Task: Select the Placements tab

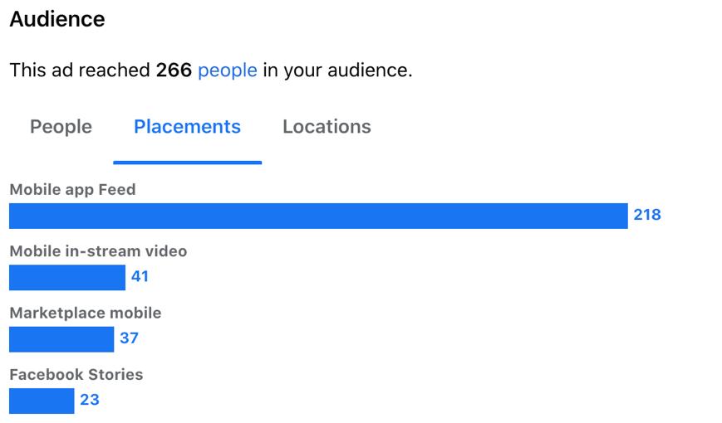Action: tap(187, 127)
